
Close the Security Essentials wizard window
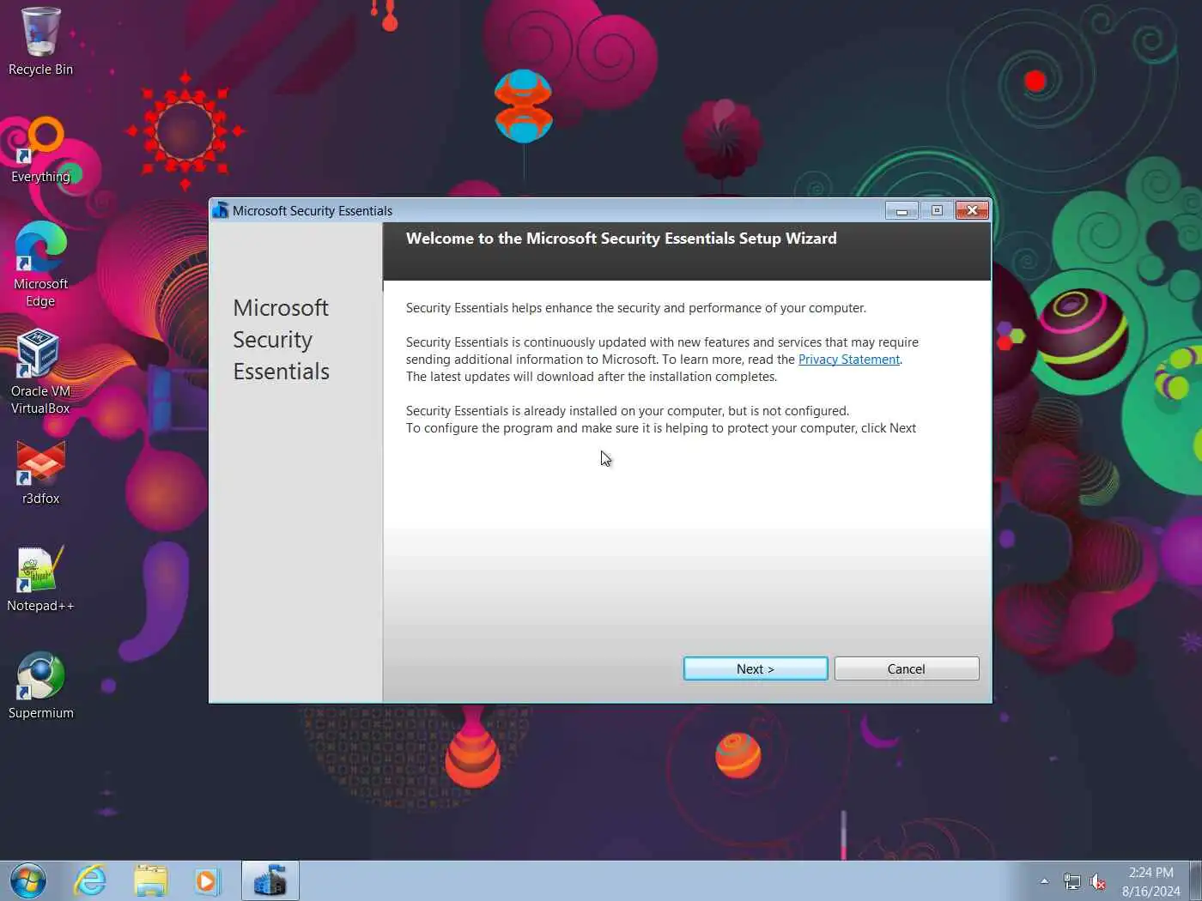tap(972, 210)
